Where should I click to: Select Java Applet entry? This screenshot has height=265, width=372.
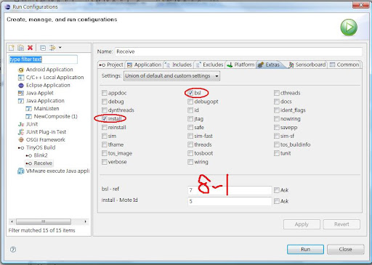[x=36, y=93]
